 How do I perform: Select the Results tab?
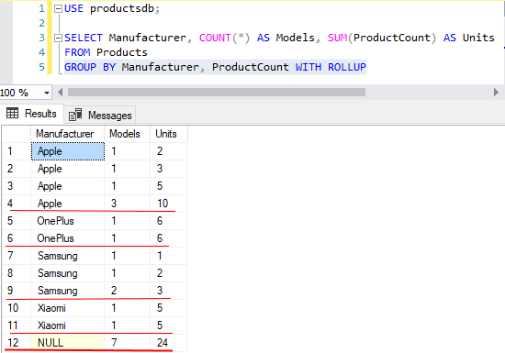(31, 114)
